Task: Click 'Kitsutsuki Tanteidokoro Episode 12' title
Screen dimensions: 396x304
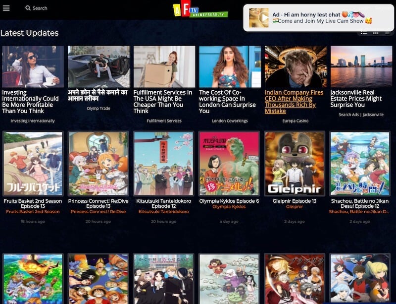Action: 164,203
